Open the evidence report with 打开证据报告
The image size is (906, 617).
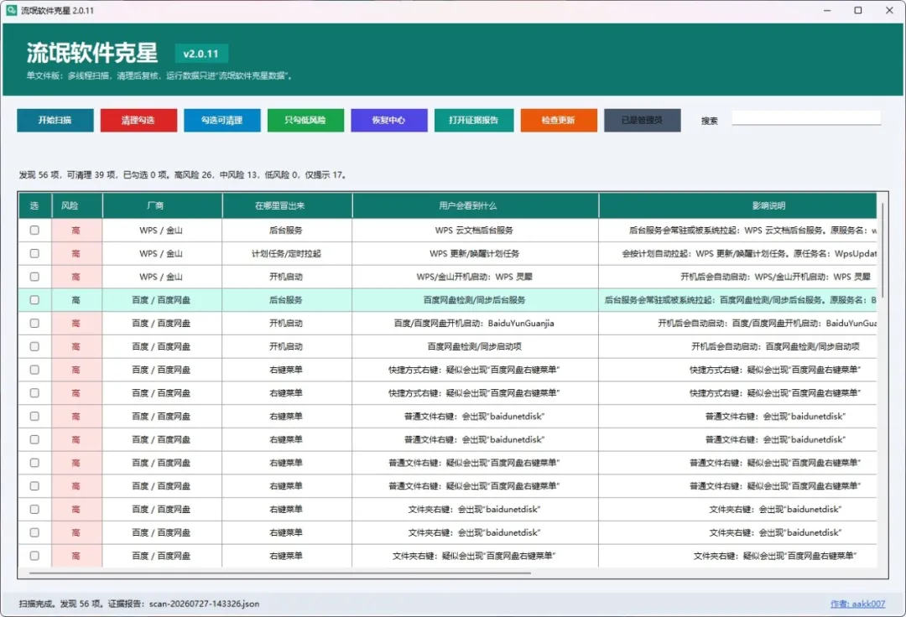[473, 120]
